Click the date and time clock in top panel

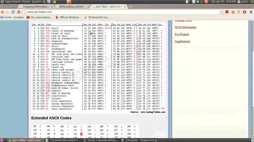point(223,2)
